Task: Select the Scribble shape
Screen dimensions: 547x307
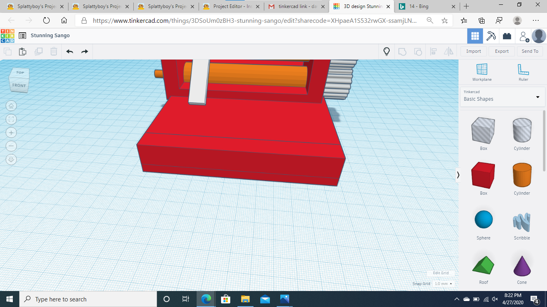Action: click(522, 223)
